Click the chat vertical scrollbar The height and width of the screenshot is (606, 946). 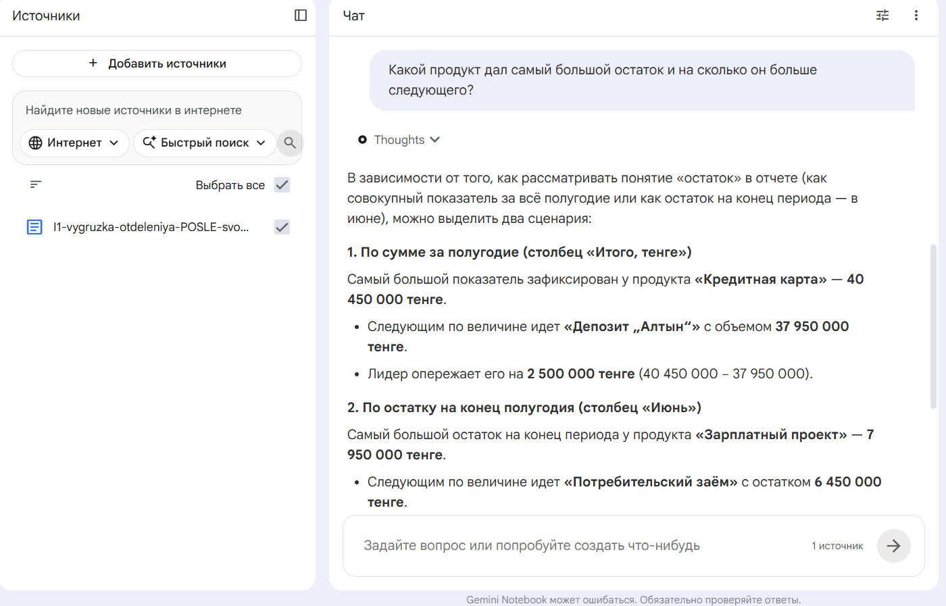coord(934,326)
